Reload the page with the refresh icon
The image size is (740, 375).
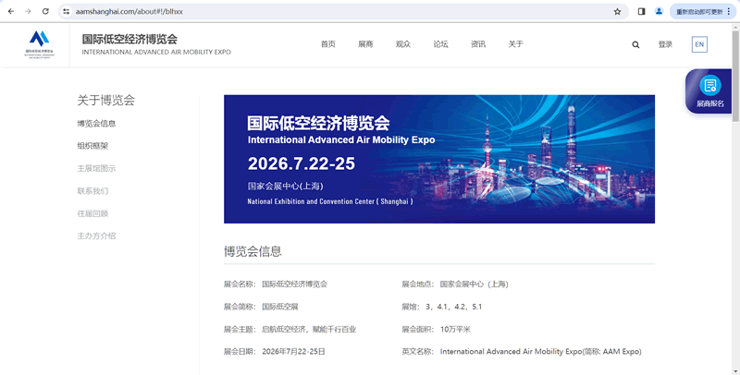(45, 11)
